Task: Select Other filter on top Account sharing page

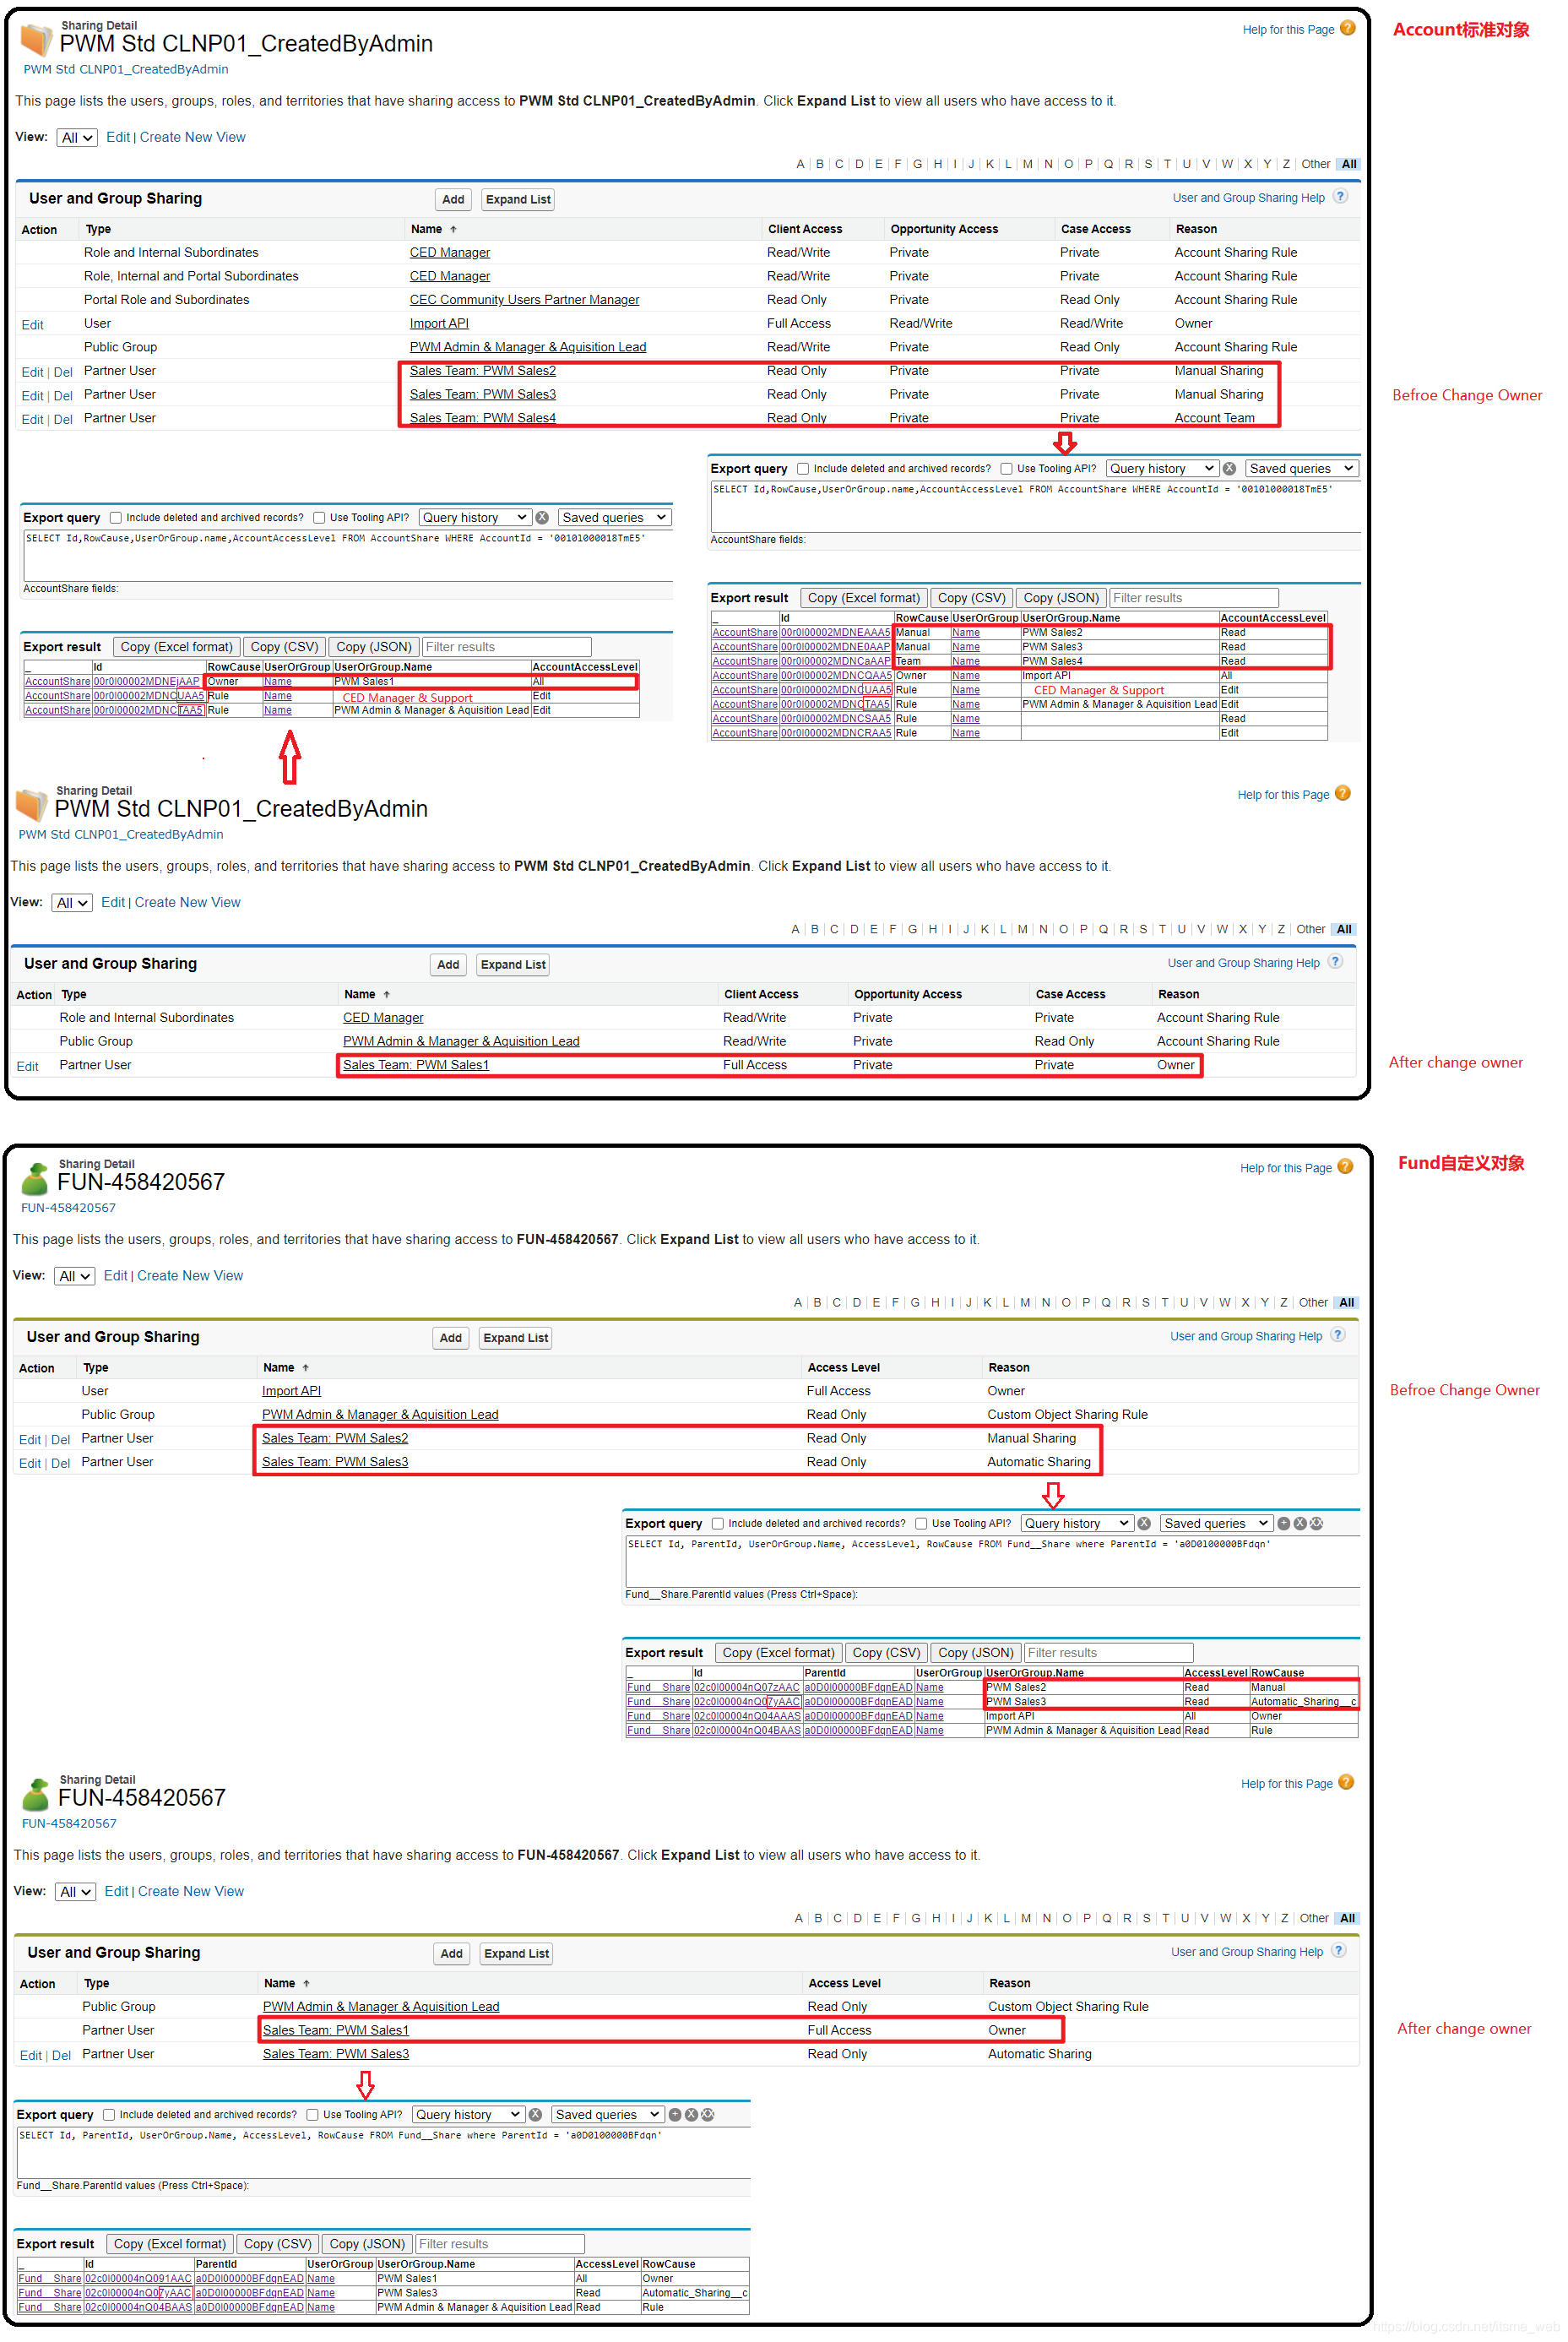Action: 1315,164
